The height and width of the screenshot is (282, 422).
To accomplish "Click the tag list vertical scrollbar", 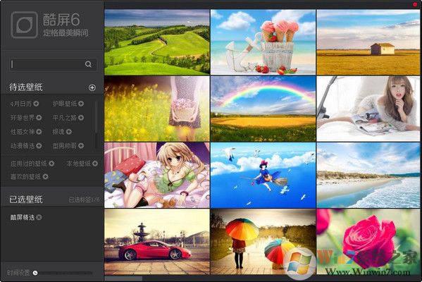I will [x=96, y=117].
